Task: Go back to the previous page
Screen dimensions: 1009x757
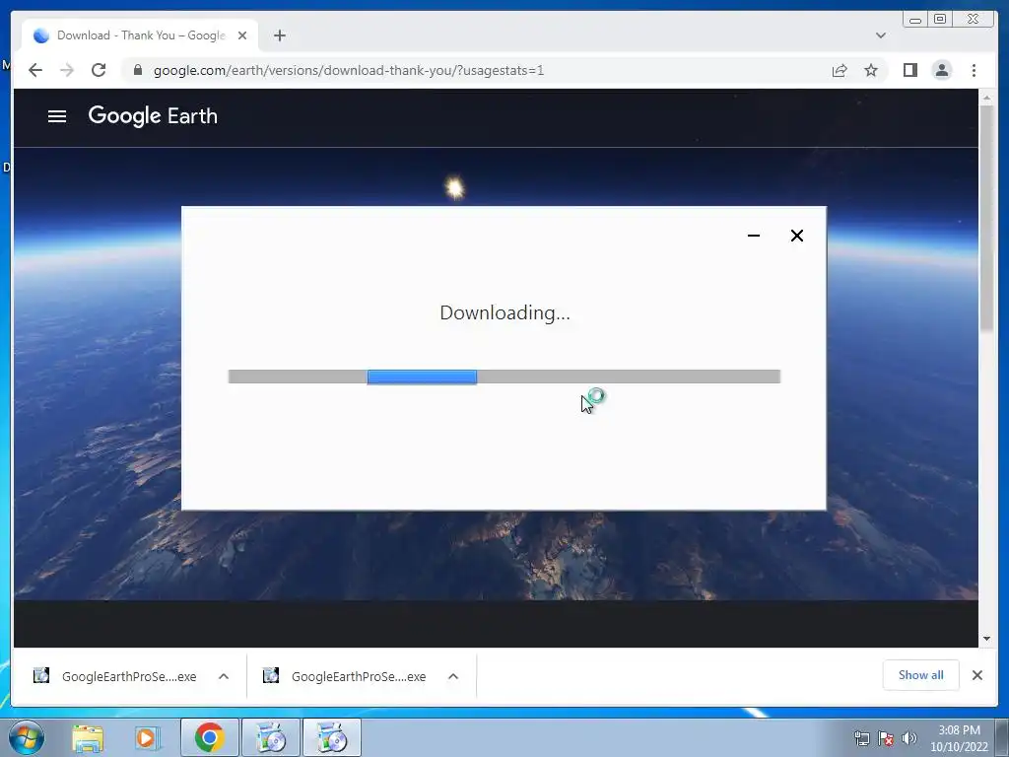Action: click(x=35, y=70)
